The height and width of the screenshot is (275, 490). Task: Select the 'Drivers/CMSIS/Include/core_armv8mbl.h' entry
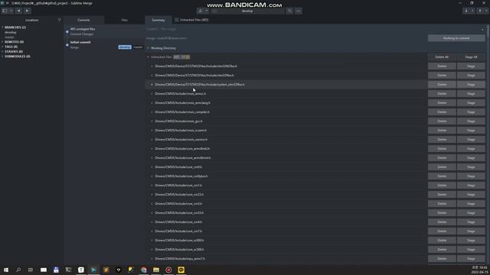(x=182, y=149)
